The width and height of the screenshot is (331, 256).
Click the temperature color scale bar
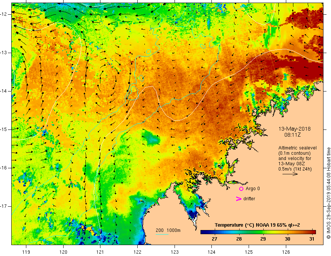[258, 232]
